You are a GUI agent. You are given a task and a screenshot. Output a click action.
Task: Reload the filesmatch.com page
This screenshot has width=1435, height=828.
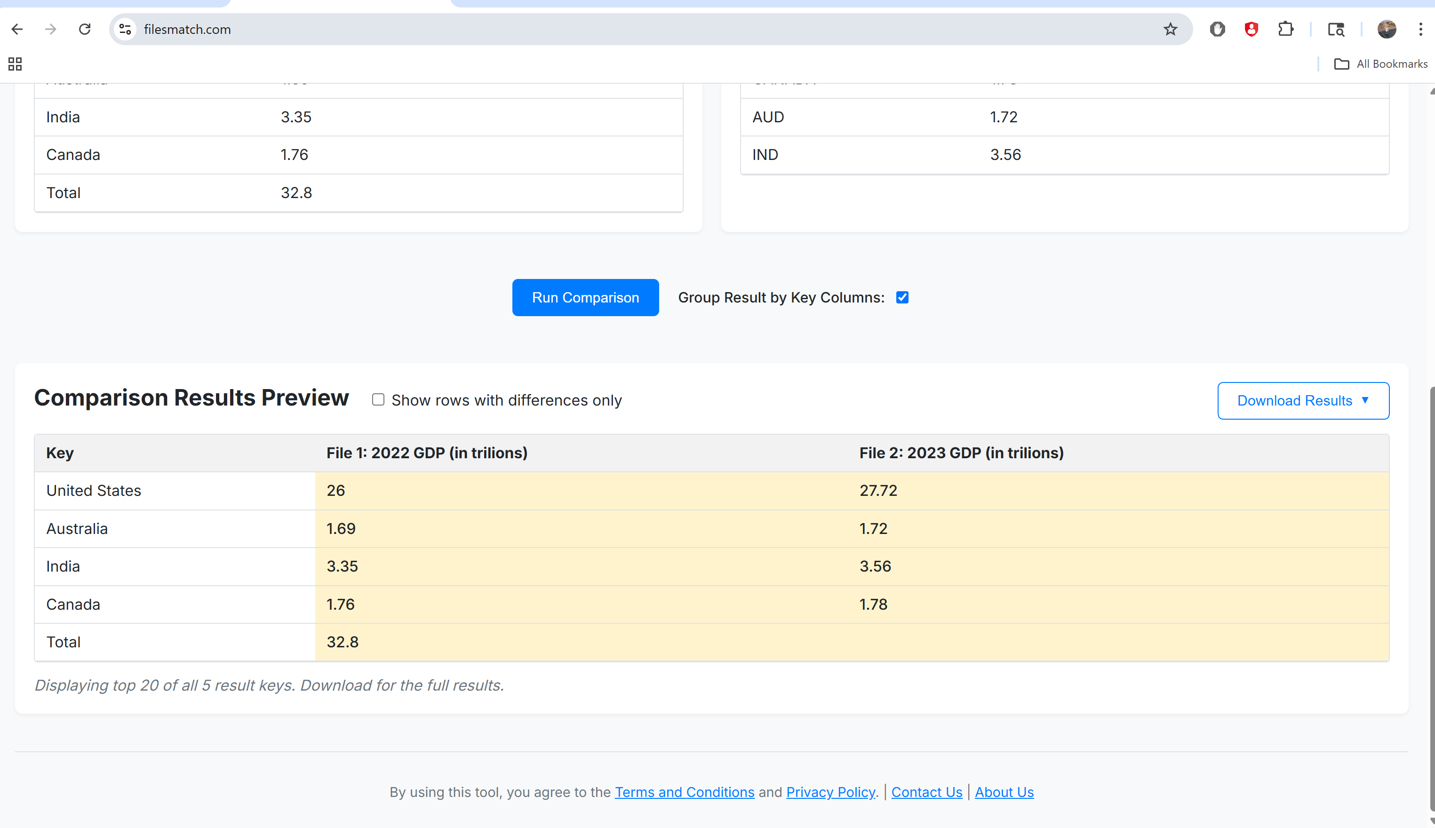point(85,29)
